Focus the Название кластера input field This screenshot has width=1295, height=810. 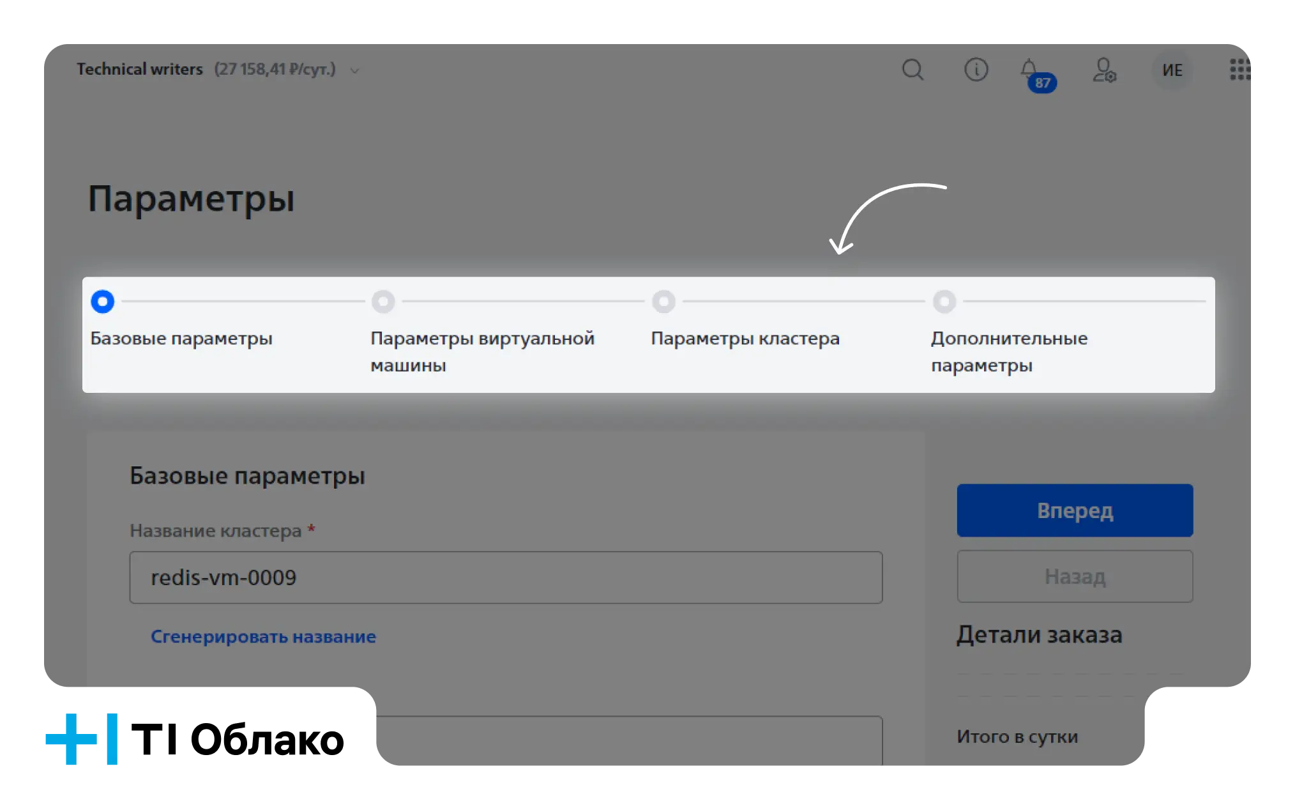click(x=506, y=577)
